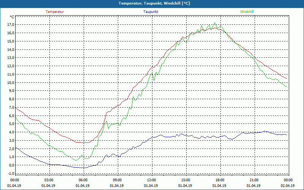Click the 12:00 time axis label
The height and width of the screenshot is (190, 304).
pos(151,180)
